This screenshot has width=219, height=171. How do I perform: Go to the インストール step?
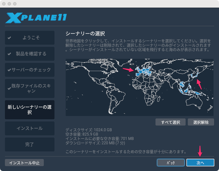pos(30,128)
